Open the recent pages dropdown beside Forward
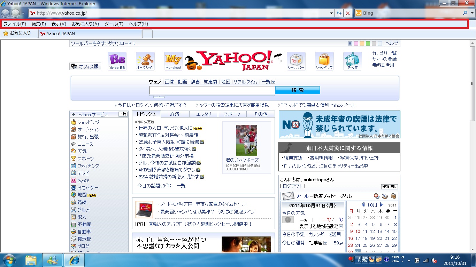The image size is (476, 267). pos(23,14)
